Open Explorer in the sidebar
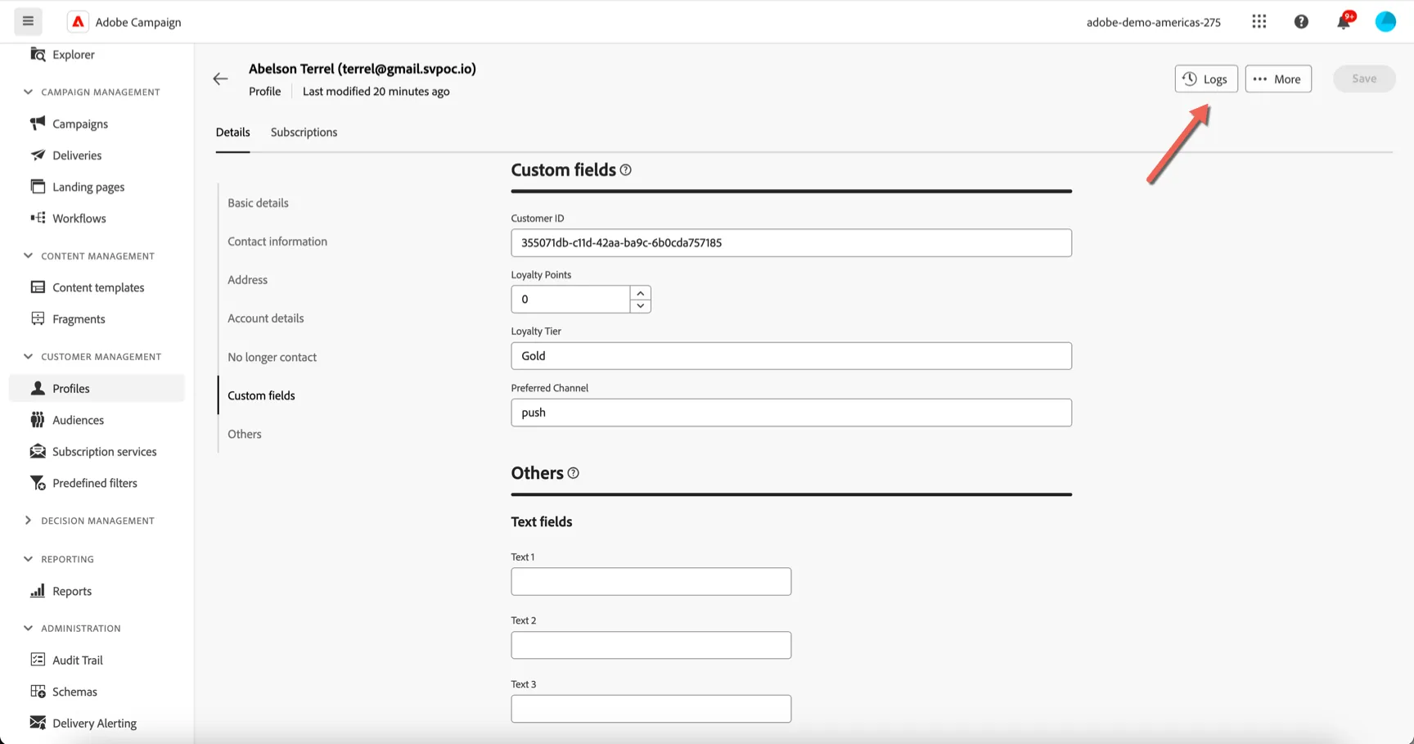 tap(74, 55)
